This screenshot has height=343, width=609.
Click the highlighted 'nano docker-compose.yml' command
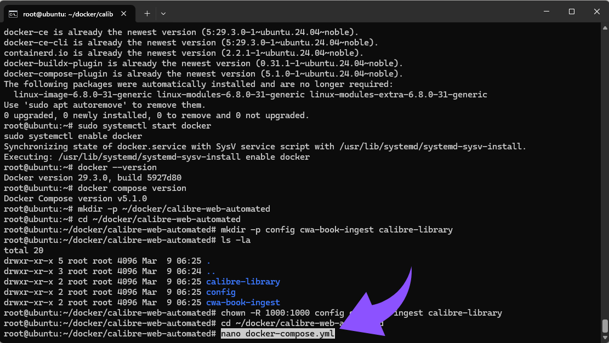pyautogui.click(x=277, y=334)
